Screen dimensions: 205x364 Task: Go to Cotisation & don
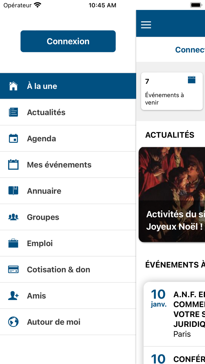(x=59, y=269)
